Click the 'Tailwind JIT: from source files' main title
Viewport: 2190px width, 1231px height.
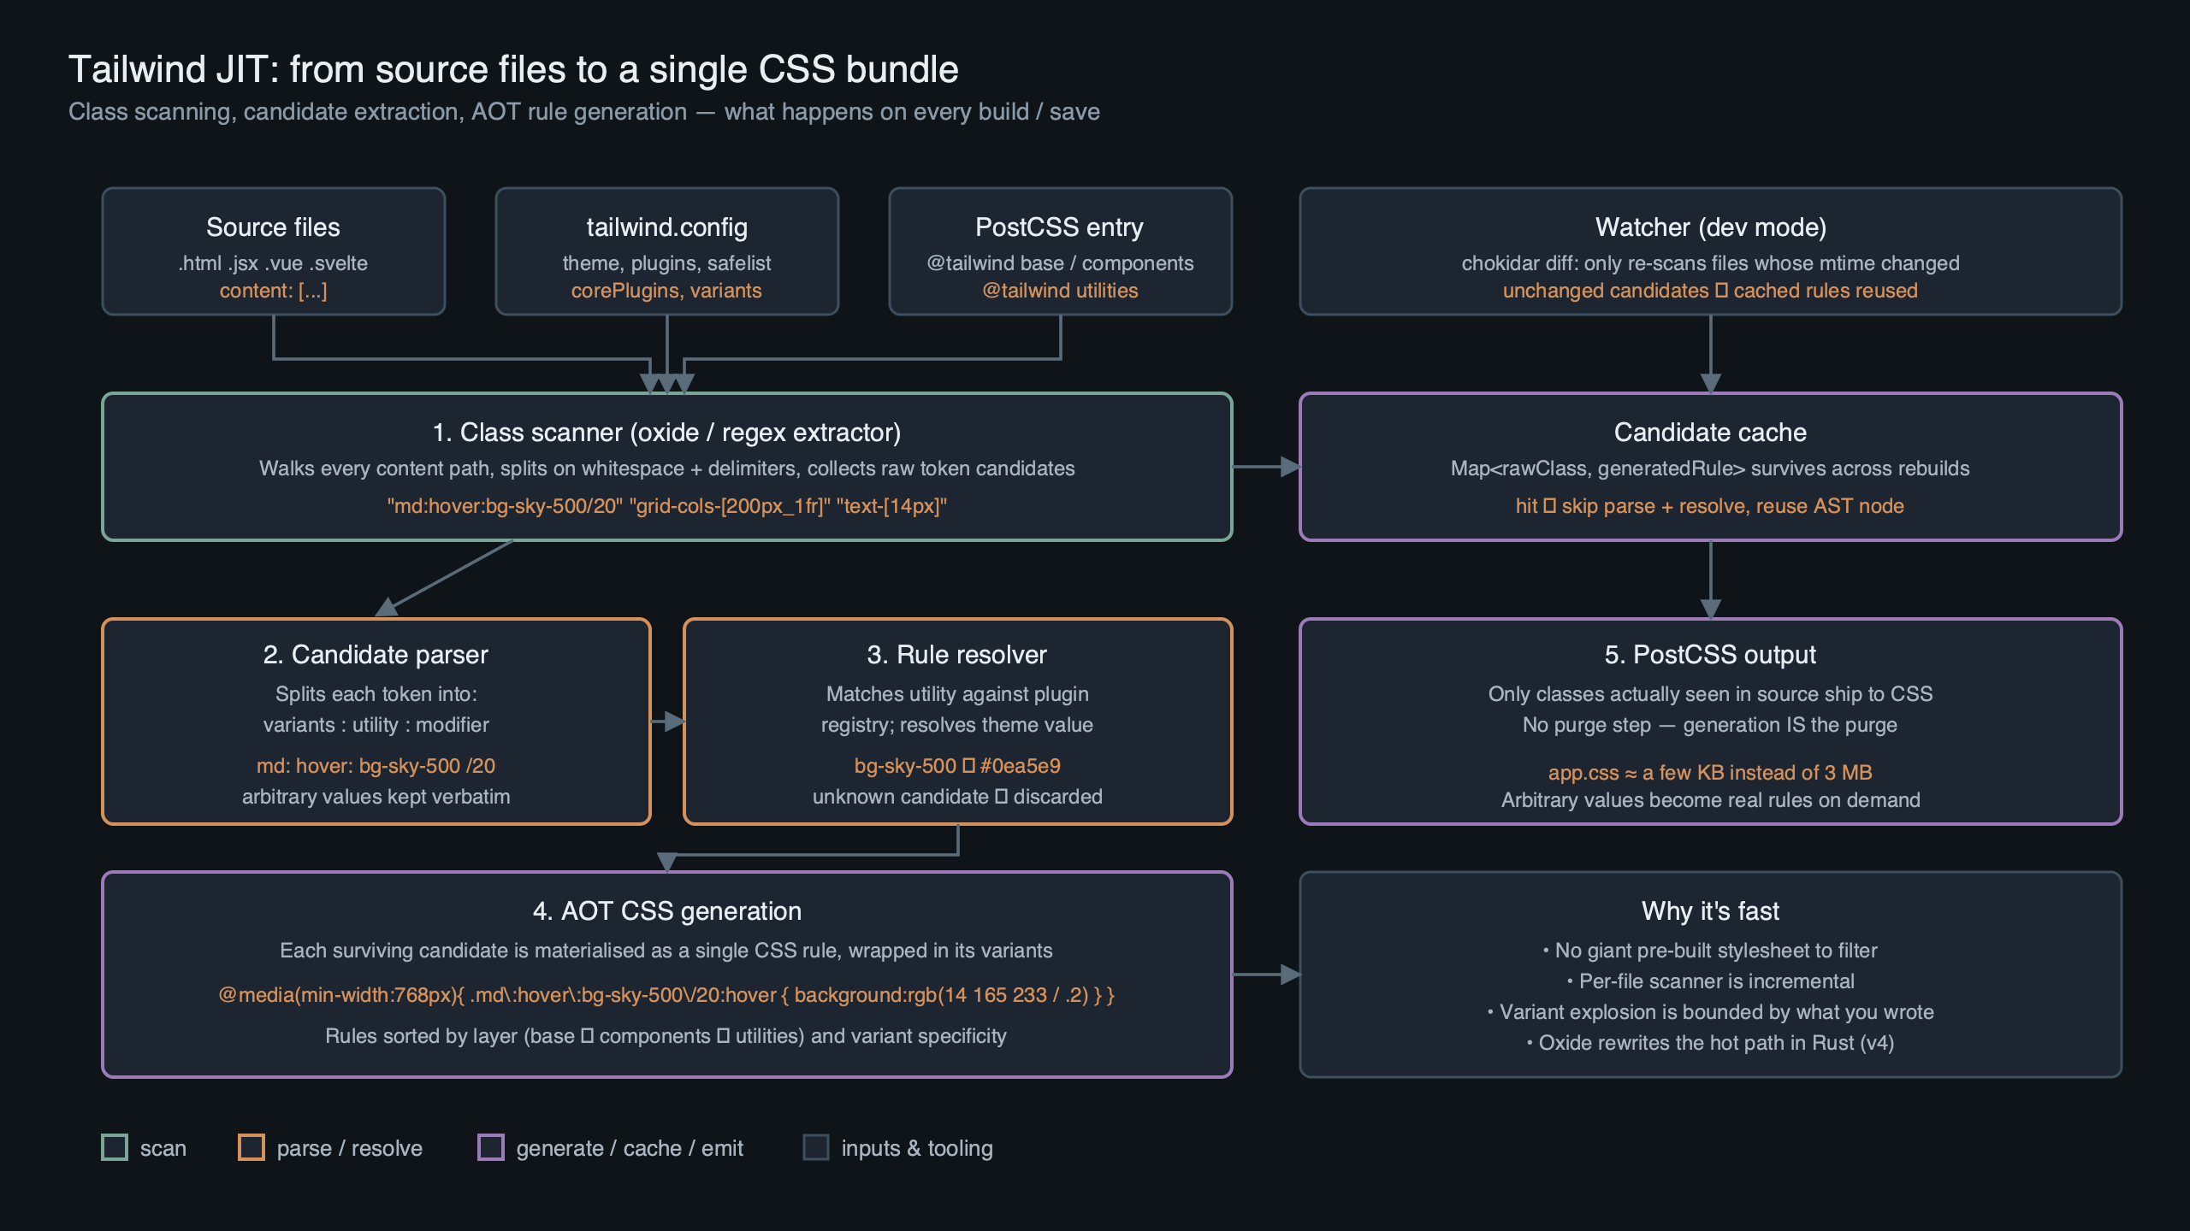pyautogui.click(x=513, y=69)
